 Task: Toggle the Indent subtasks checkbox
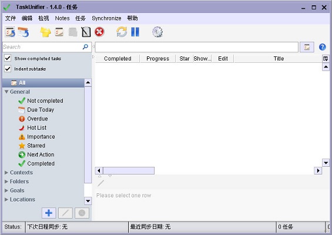tap(8, 69)
